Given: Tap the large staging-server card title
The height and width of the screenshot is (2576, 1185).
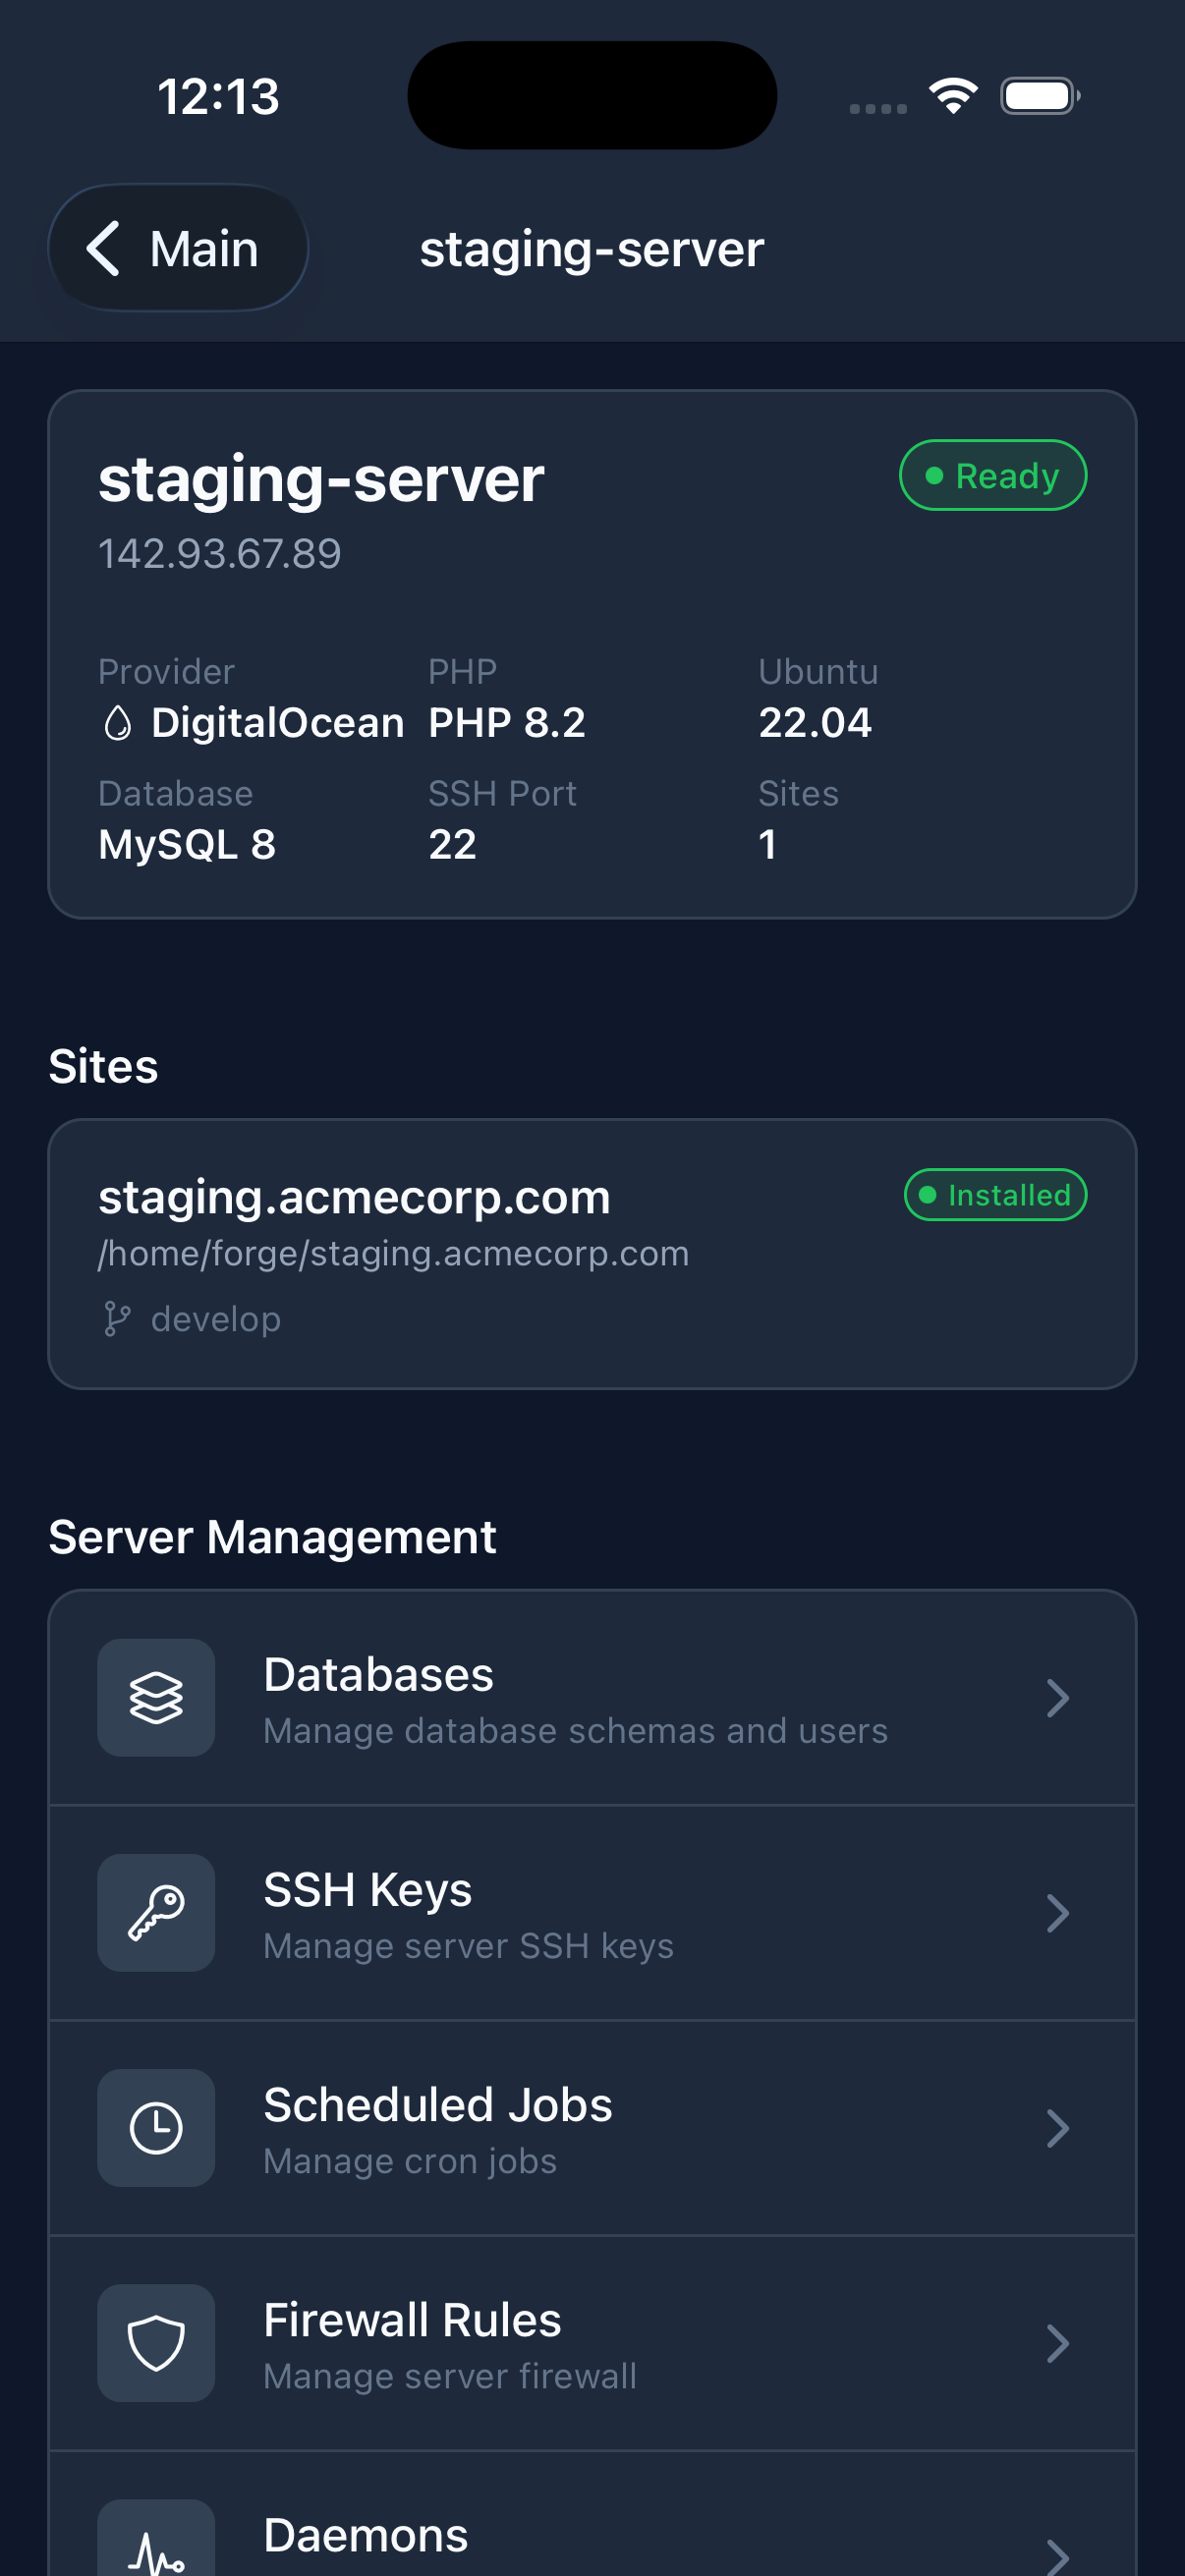Looking at the screenshot, I should 321,480.
